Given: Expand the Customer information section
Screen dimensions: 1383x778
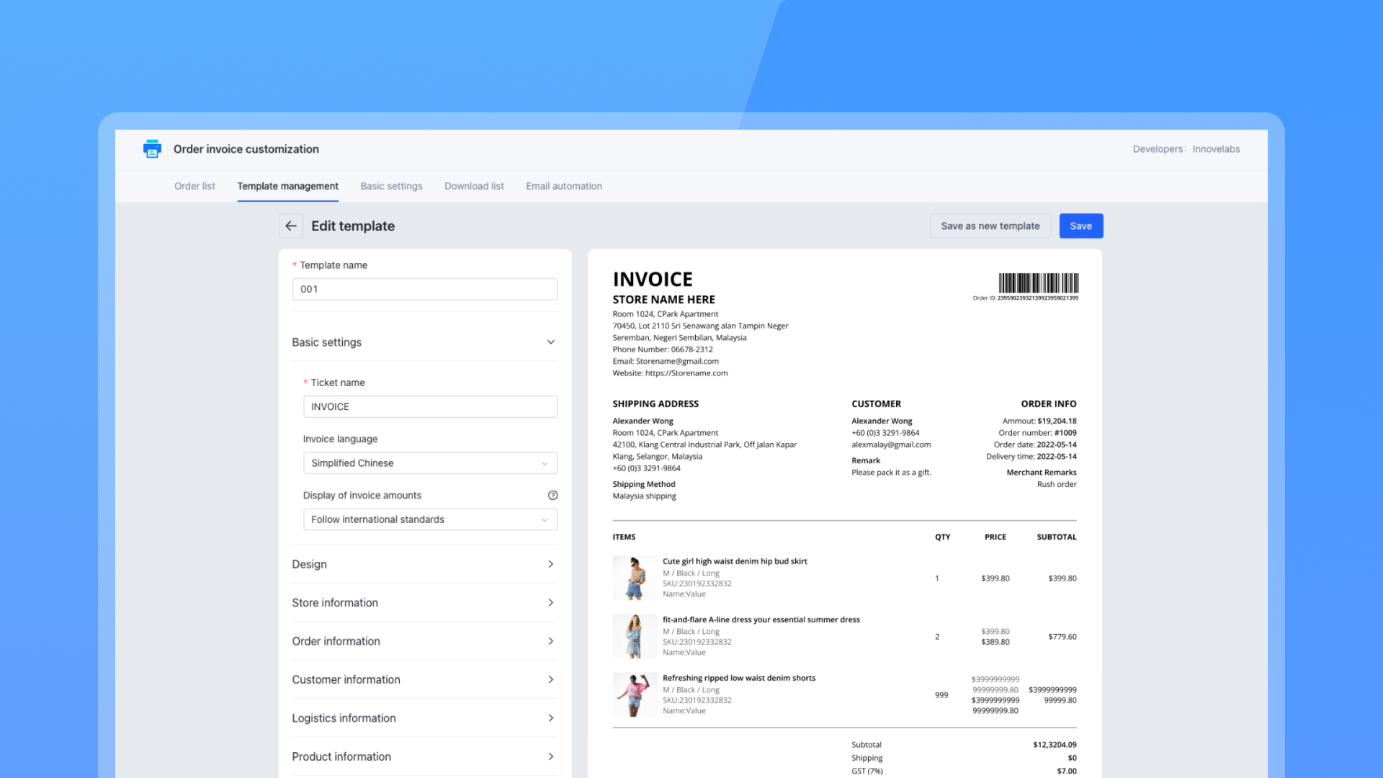Looking at the screenshot, I should click(424, 679).
